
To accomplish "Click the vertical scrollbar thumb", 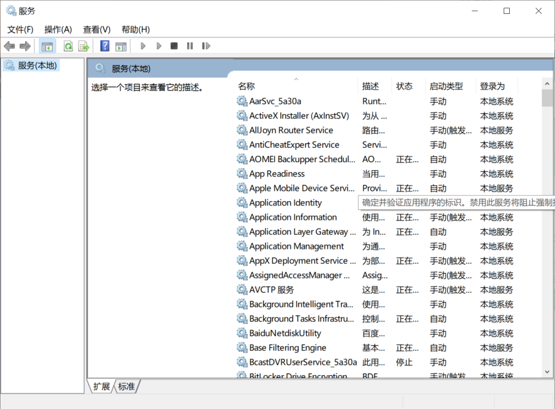I will [547, 98].
